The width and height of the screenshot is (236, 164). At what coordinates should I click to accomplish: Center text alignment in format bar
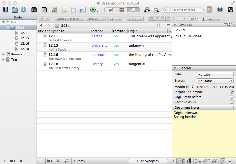157,19
